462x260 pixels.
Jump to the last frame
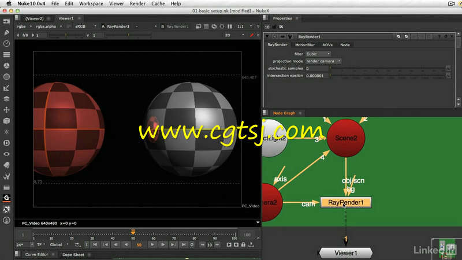184,244
